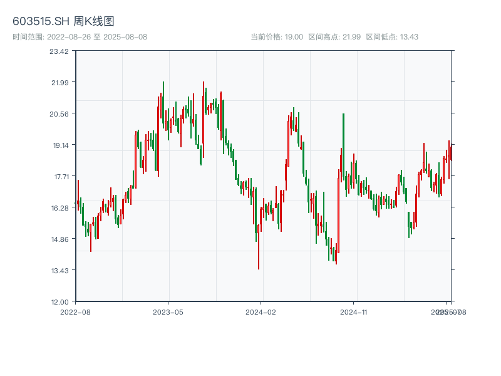Viewport: 501px width, 376px height.
Task: Click the y-axis label 13.43
Action: pyautogui.click(x=60, y=271)
